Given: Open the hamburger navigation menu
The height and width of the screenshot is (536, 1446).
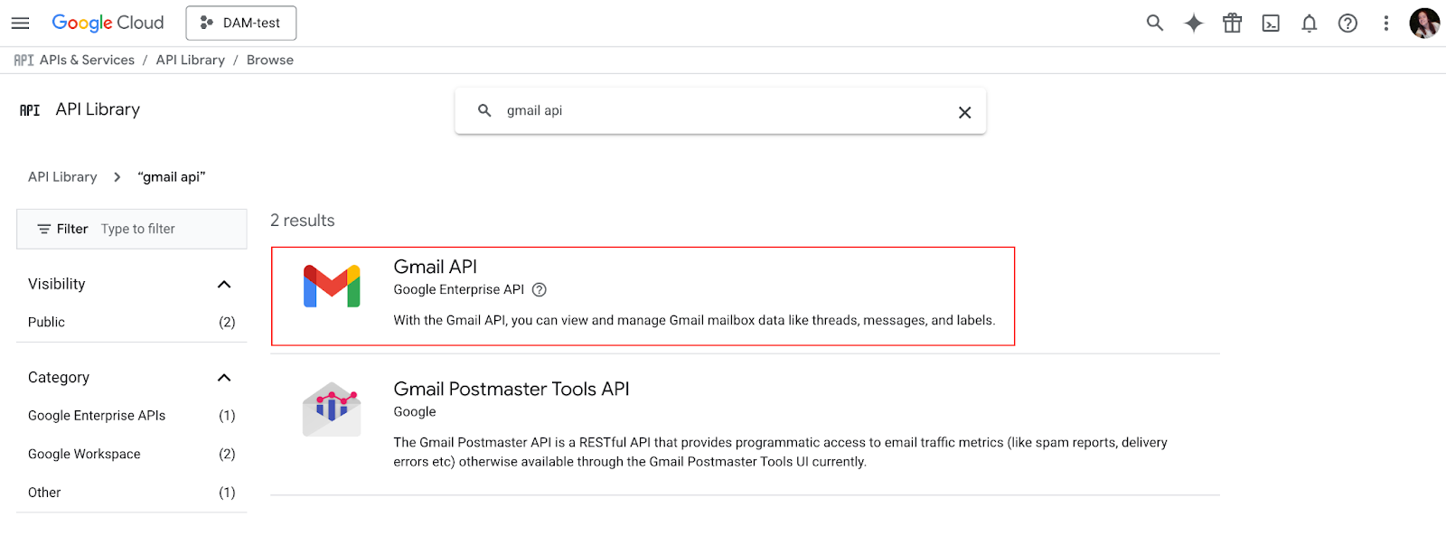Looking at the screenshot, I should click(20, 23).
